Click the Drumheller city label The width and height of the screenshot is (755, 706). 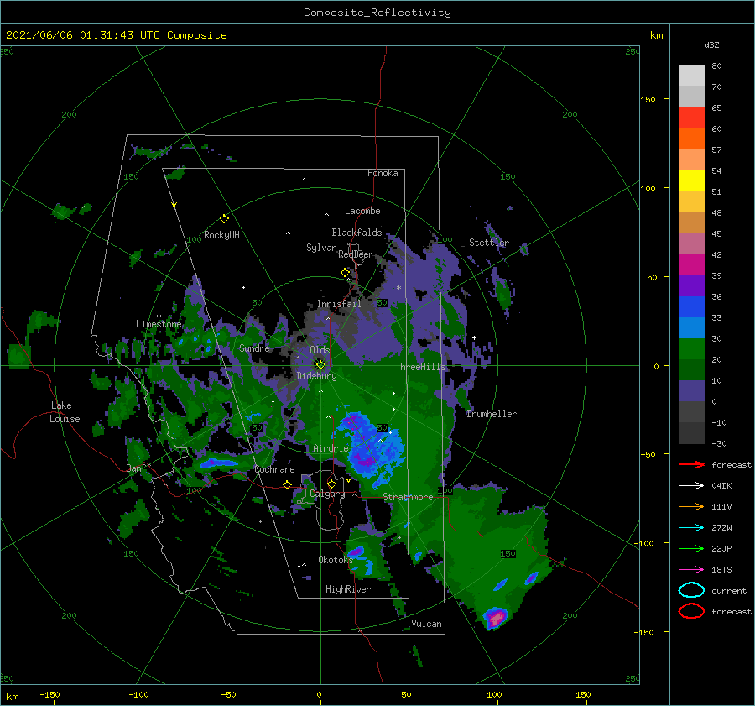(492, 414)
